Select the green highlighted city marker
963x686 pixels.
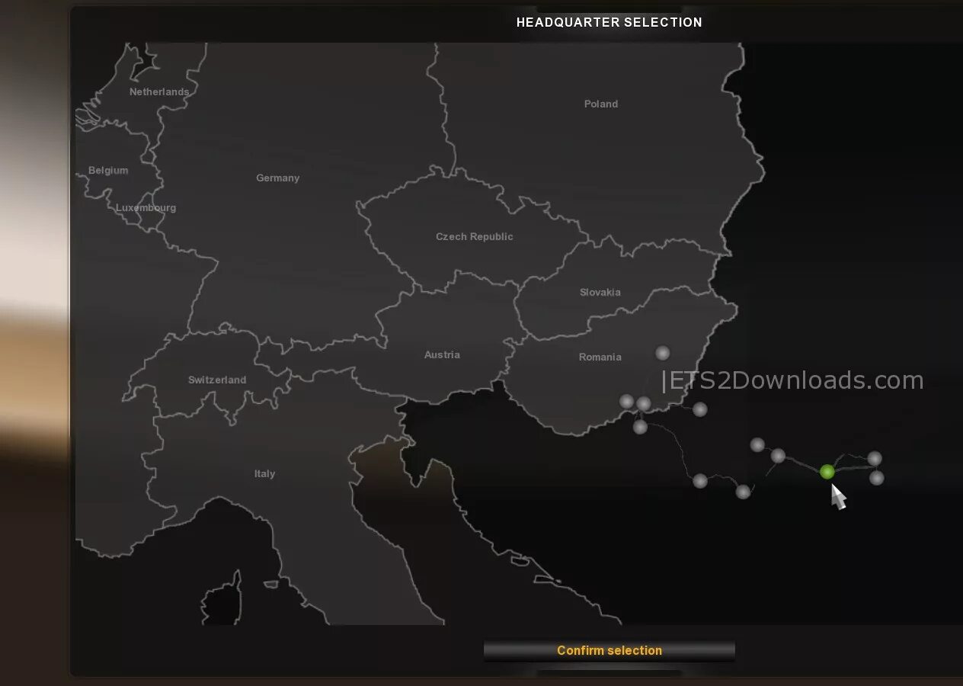tap(827, 473)
